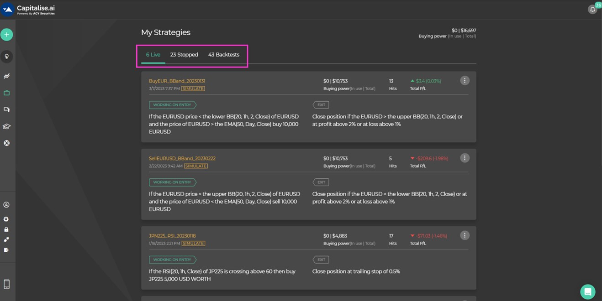Viewport: 602px width, 301px height.
Task: Open the BuyEUR_BBand_20230131 strategy link
Action: point(177,81)
